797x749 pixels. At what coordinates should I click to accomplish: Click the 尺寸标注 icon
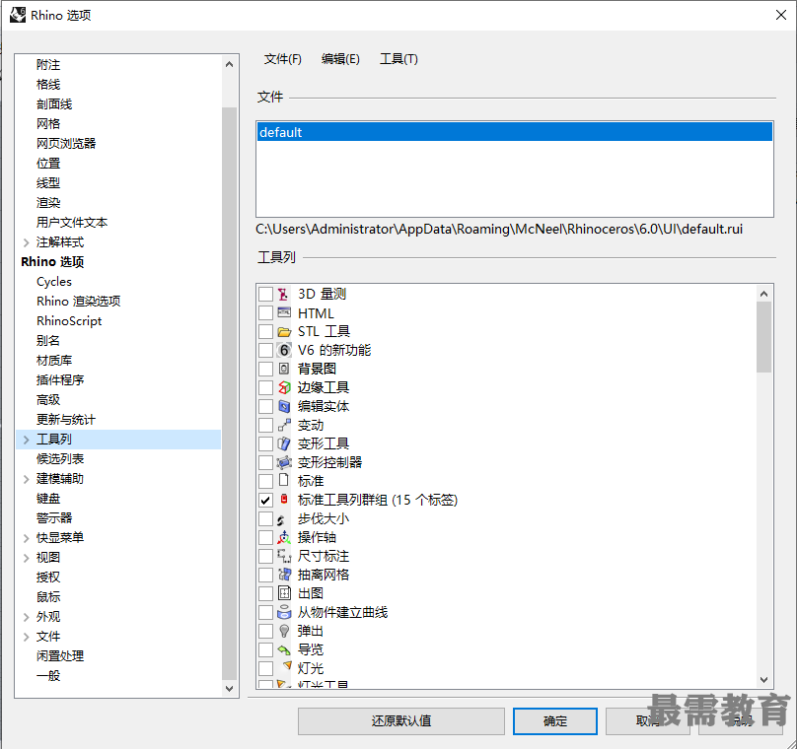pyautogui.click(x=284, y=556)
